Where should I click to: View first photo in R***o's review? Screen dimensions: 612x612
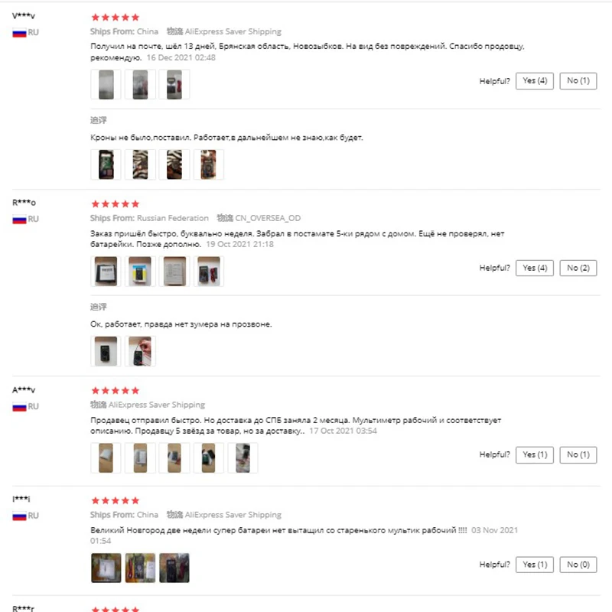(x=106, y=271)
